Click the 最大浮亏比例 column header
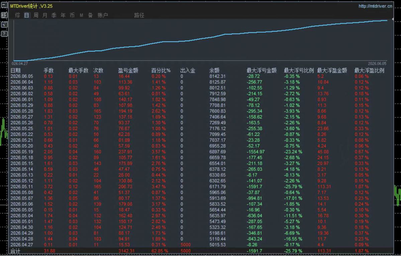The width and height of the screenshot is (401, 256). pyautogui.click(x=299, y=70)
